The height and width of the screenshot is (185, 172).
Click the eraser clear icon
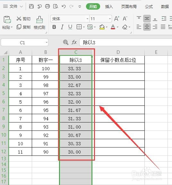[x=125, y=27]
